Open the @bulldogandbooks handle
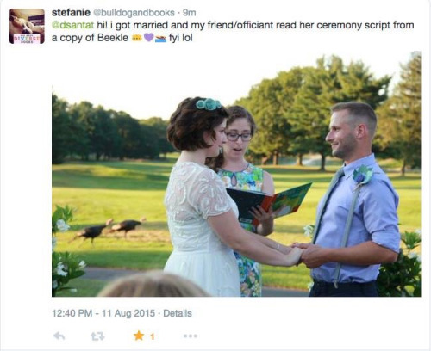This screenshot has width=431, height=351. (134, 13)
